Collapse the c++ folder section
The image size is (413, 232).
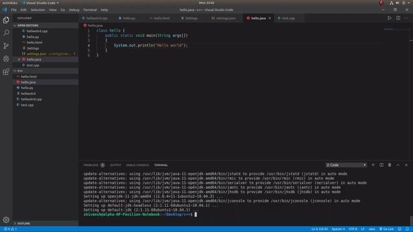46,71
